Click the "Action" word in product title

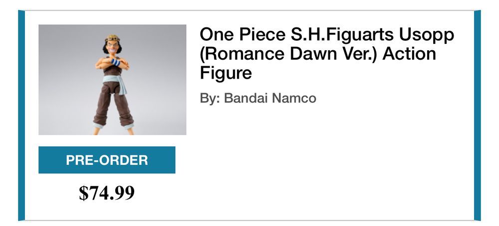[409, 53]
